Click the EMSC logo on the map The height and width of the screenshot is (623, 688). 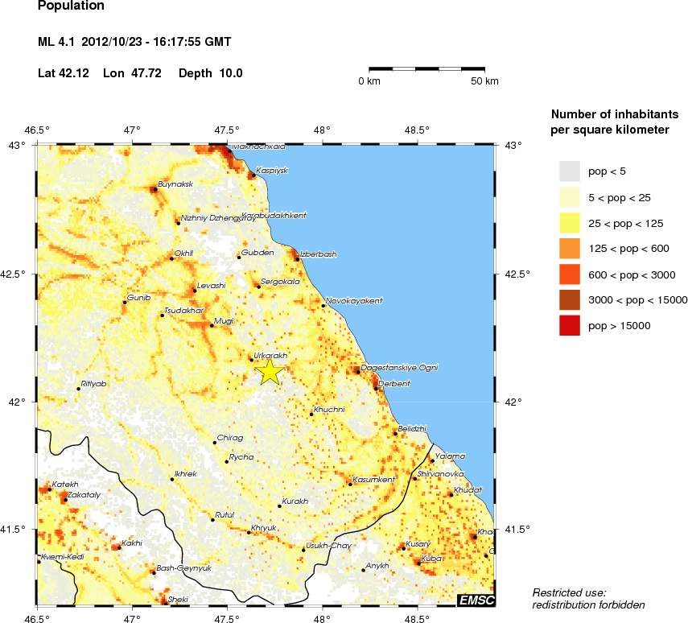[x=476, y=600]
